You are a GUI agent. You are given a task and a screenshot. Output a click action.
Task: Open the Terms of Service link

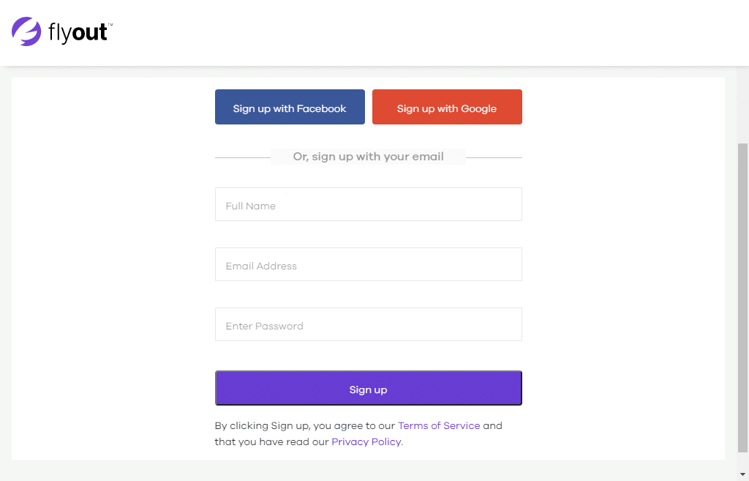coord(439,425)
